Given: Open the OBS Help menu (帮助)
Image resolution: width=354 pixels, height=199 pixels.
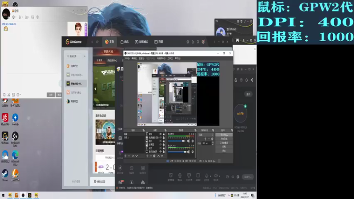Looking at the screenshot, I should (x=177, y=58).
